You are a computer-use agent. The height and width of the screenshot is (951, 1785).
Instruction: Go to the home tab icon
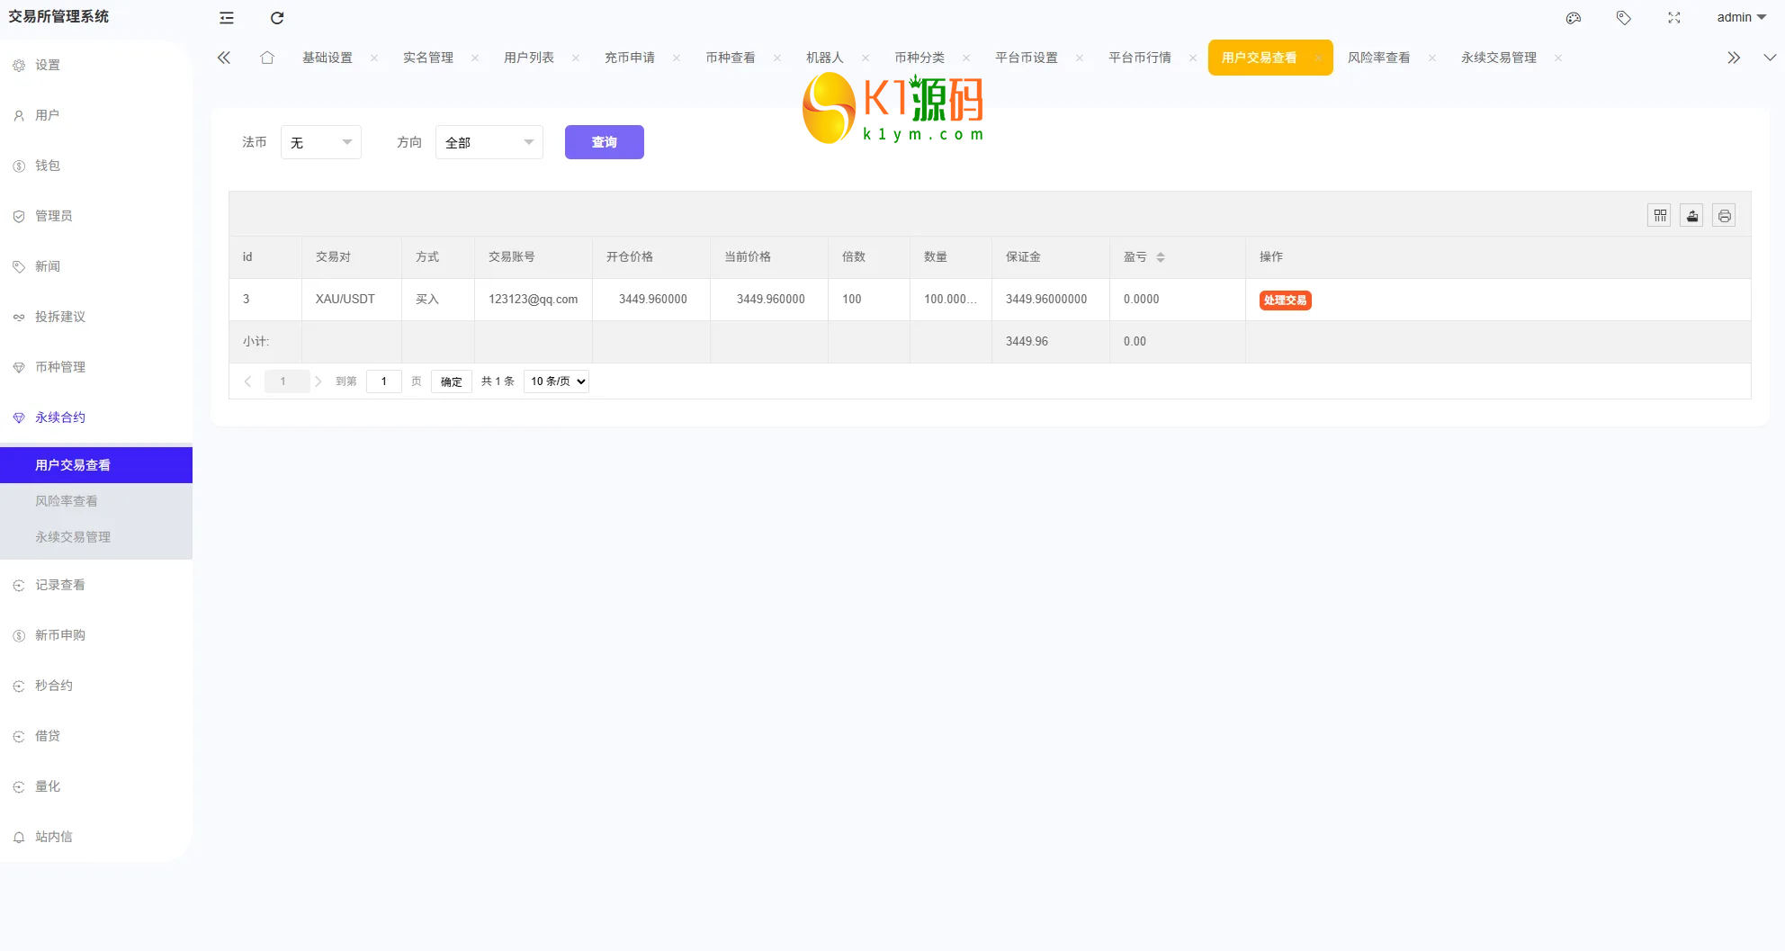pyautogui.click(x=267, y=58)
